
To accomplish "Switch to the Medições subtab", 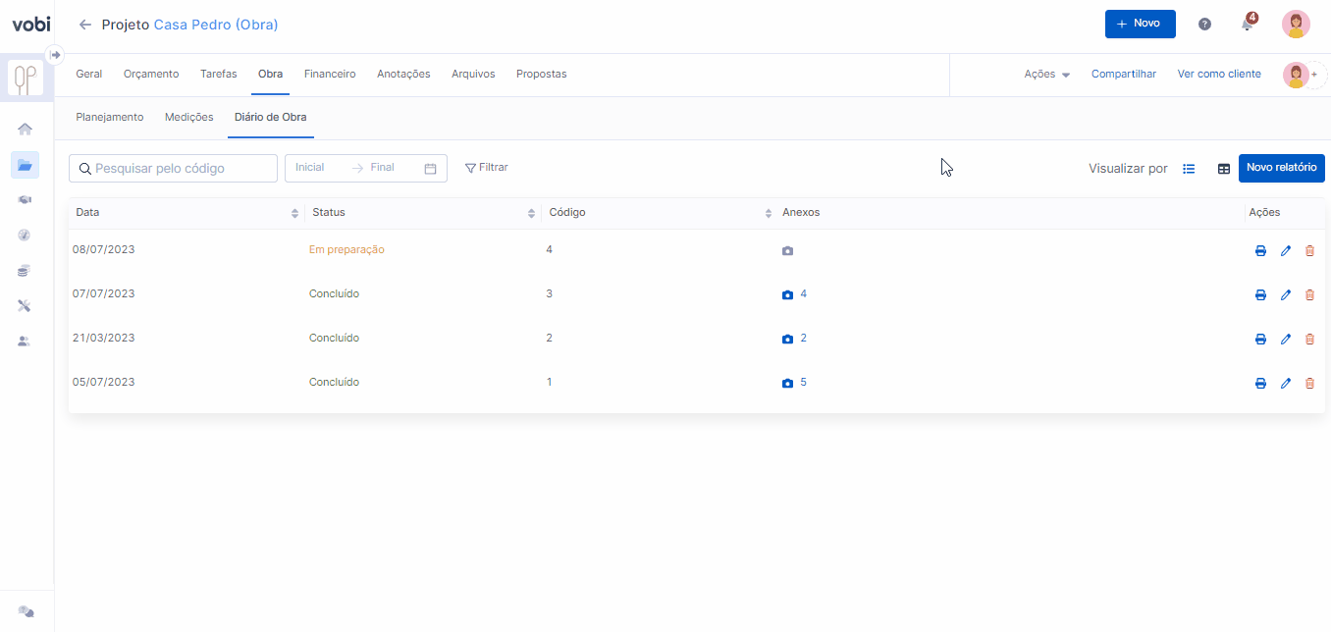I will pyautogui.click(x=188, y=118).
